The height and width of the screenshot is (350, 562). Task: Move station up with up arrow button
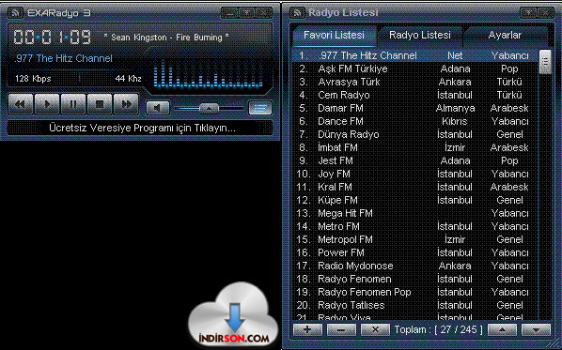click(x=502, y=329)
